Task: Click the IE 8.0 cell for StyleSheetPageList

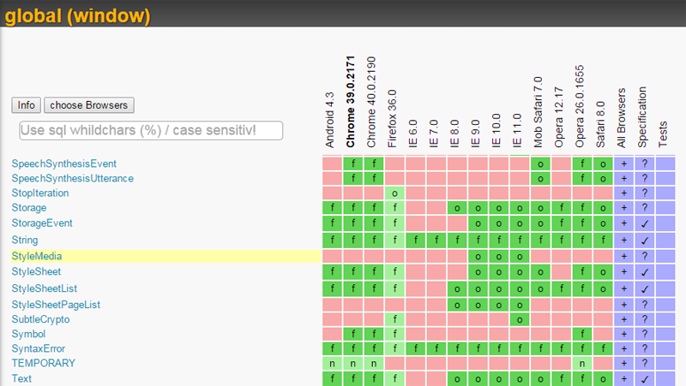Action: coord(457,305)
